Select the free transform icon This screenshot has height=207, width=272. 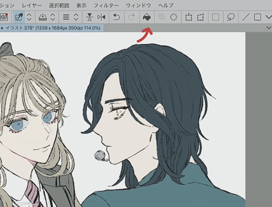click(201, 17)
